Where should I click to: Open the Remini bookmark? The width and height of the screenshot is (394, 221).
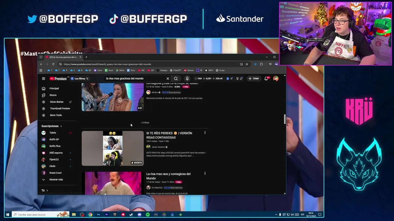pos(189,70)
